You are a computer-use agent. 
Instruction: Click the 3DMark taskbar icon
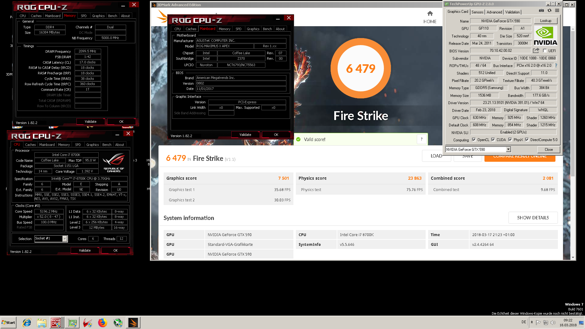(x=133, y=323)
